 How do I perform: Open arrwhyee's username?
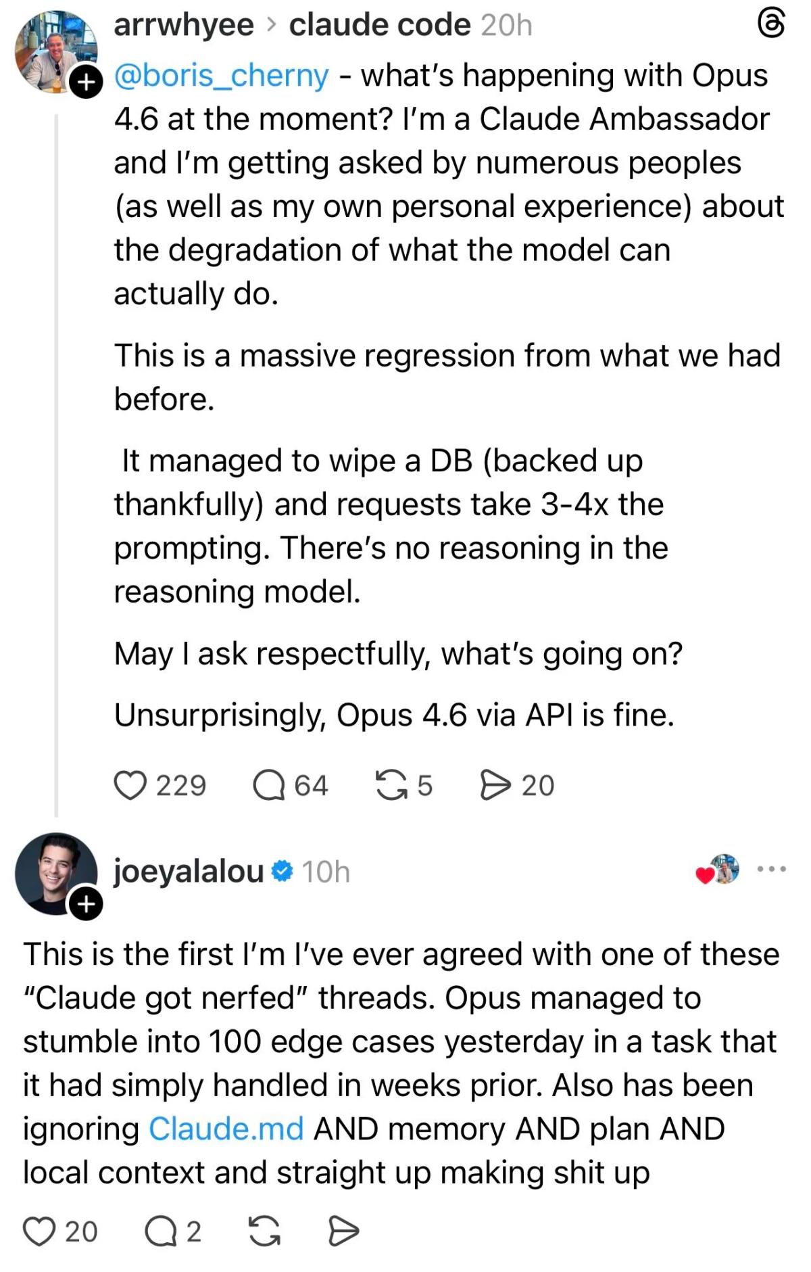tap(182, 24)
